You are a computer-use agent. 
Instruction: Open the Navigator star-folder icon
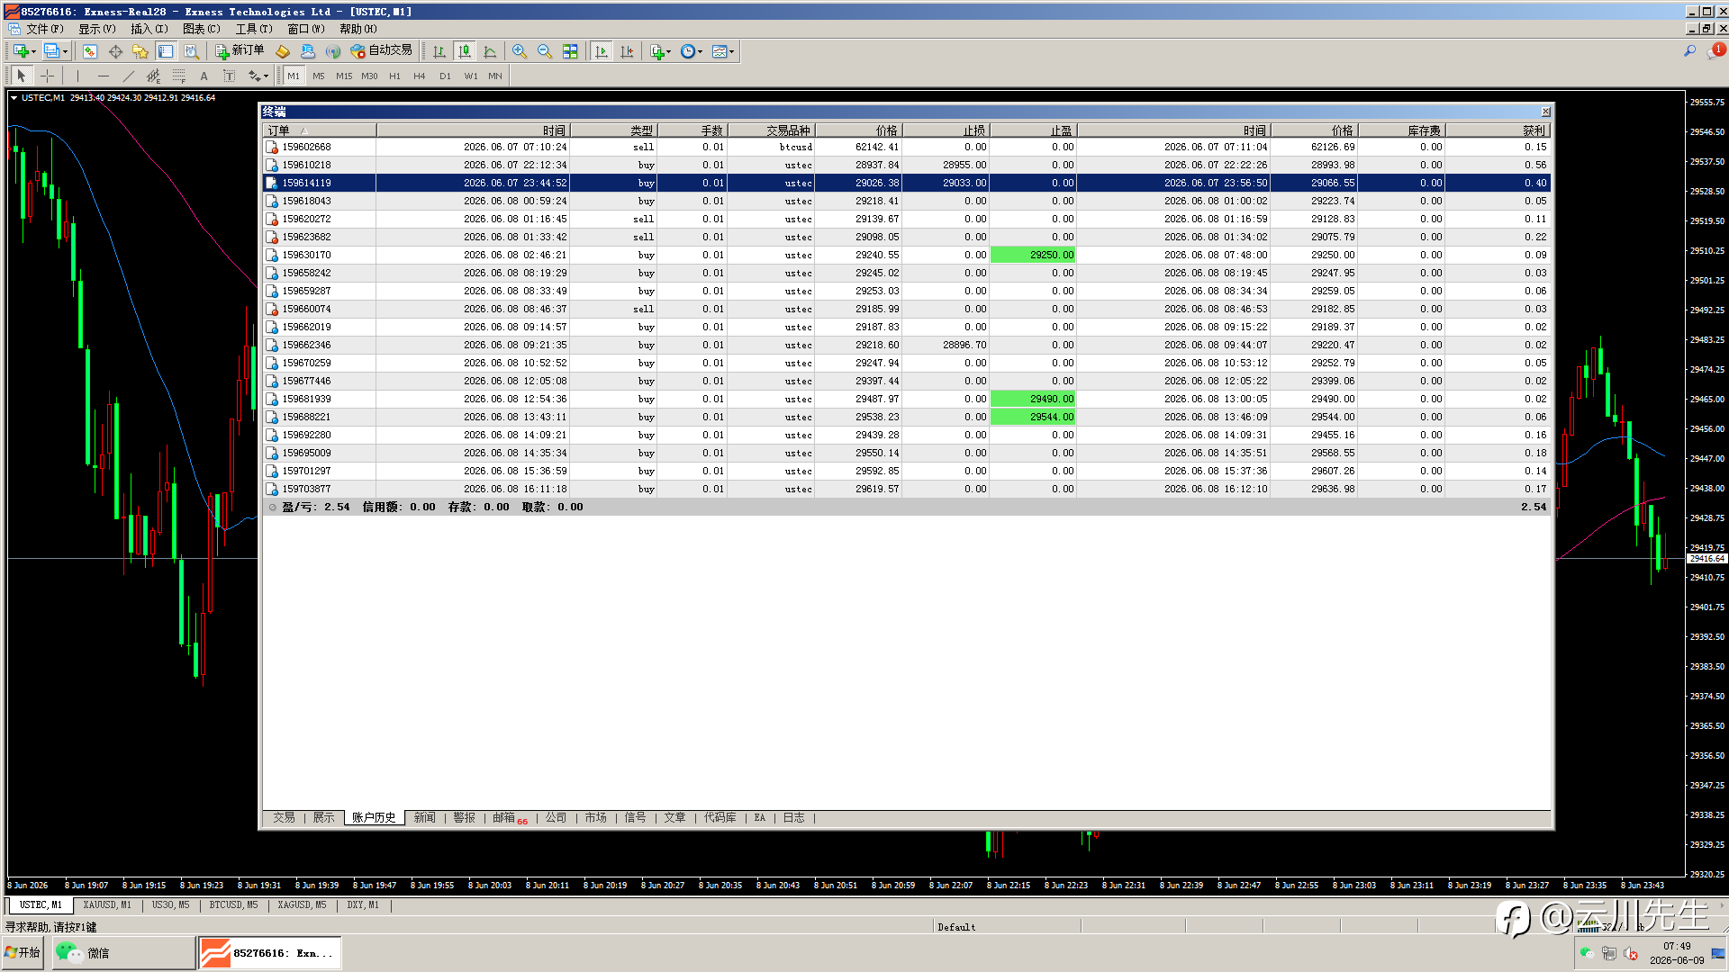click(x=140, y=51)
